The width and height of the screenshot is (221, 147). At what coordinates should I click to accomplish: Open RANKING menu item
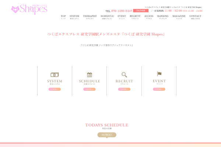163,17
